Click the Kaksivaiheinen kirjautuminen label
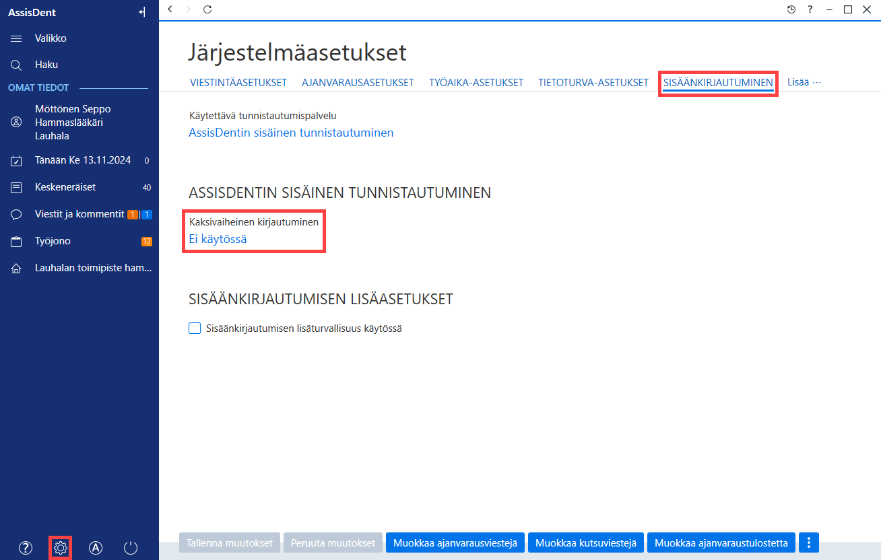The width and height of the screenshot is (881, 560). (255, 221)
